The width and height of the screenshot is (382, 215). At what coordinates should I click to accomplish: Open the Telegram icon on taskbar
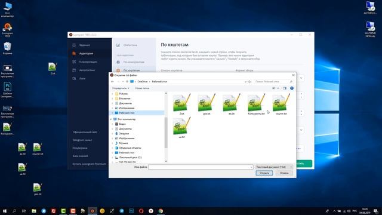point(122,211)
